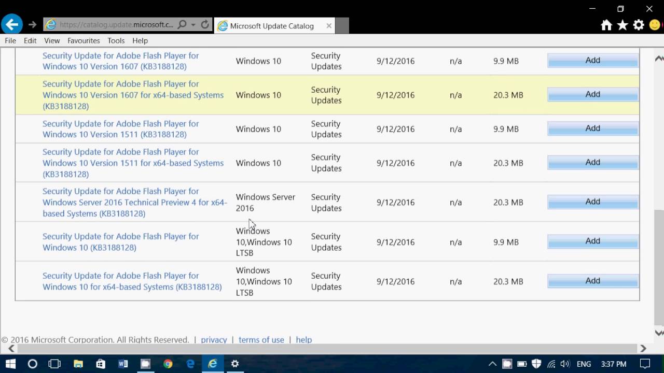
Task: Click the Home icon in browser toolbar
Action: 606,25
